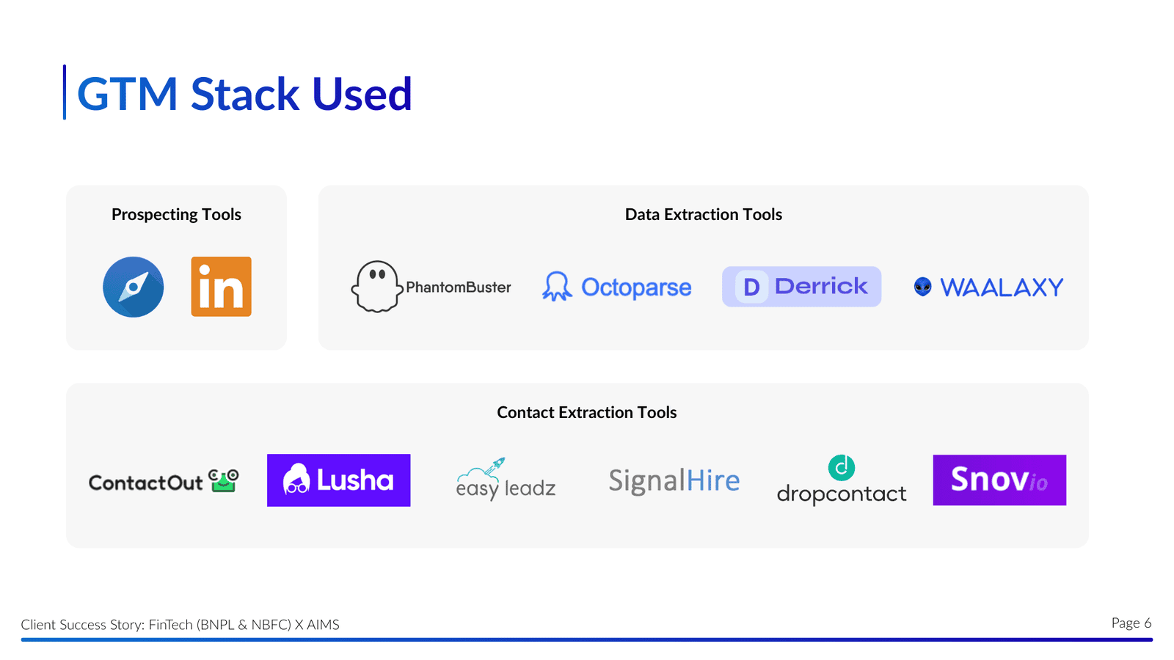Click the orange LinkedIn icon

[221, 287]
